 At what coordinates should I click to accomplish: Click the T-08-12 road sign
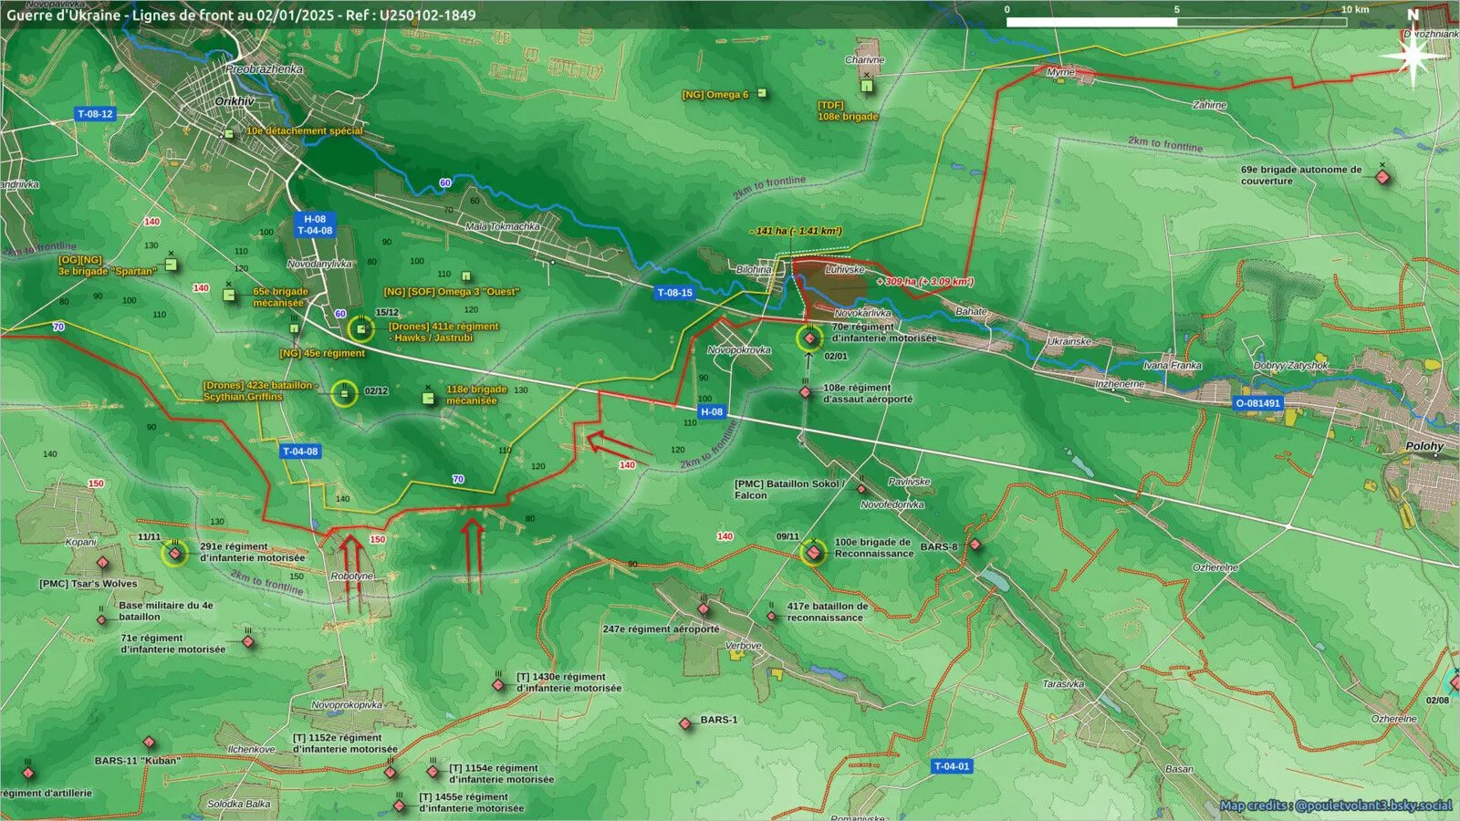(x=95, y=114)
